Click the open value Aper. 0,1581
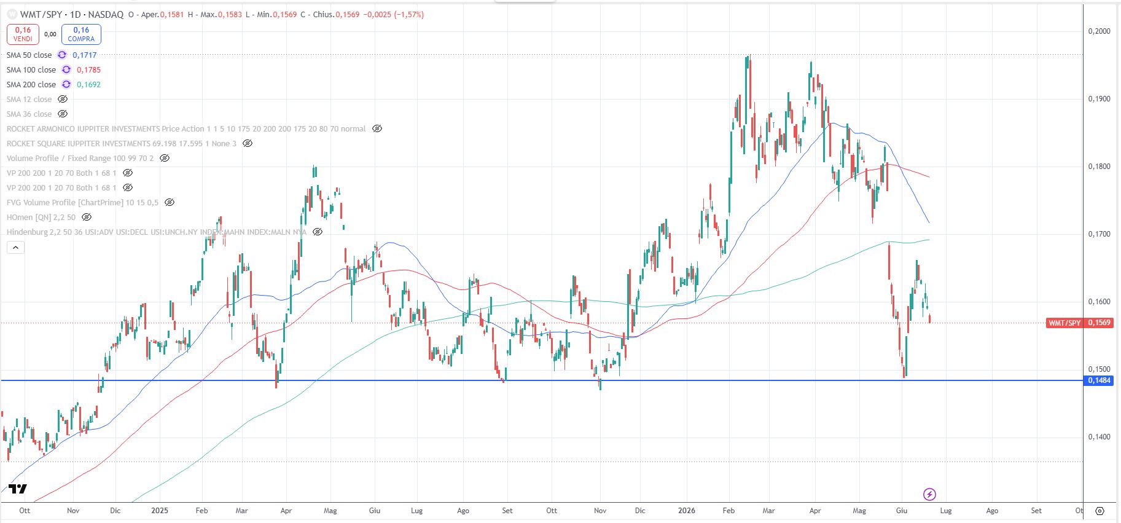Viewport: 1121px width, 523px height. tap(162, 14)
